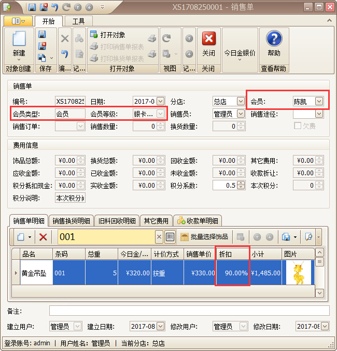
Task: Click the barcode scan icon
Action: point(170,237)
